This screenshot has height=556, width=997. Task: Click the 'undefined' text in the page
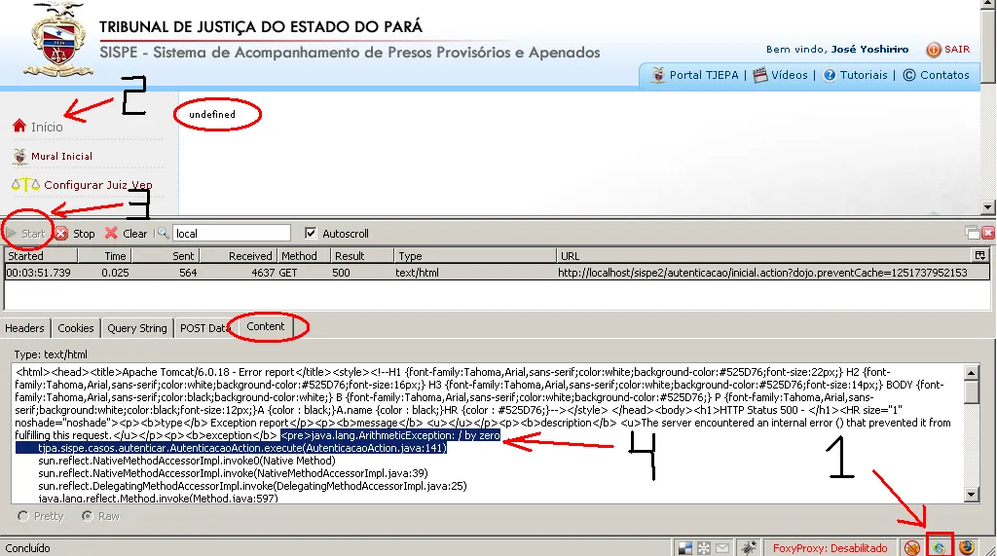(x=212, y=115)
